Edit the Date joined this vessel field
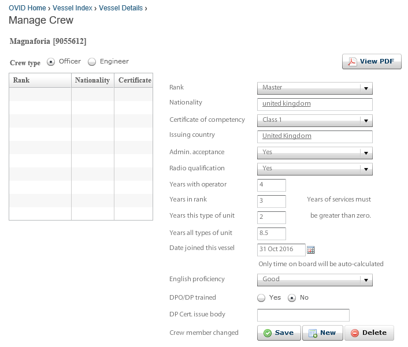The width and height of the screenshot is (408, 347). (x=281, y=250)
